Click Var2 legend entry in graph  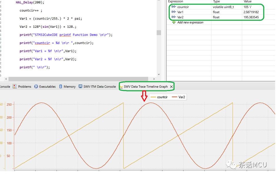[179, 97]
